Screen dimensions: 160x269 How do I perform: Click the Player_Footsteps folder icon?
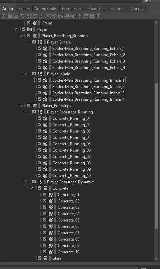point(35,106)
